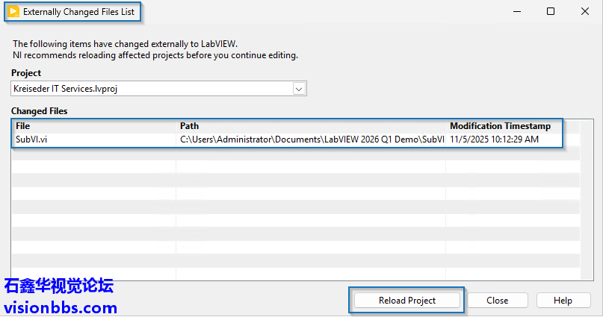Click the NI recommends reloading message text

pyautogui.click(x=155, y=55)
